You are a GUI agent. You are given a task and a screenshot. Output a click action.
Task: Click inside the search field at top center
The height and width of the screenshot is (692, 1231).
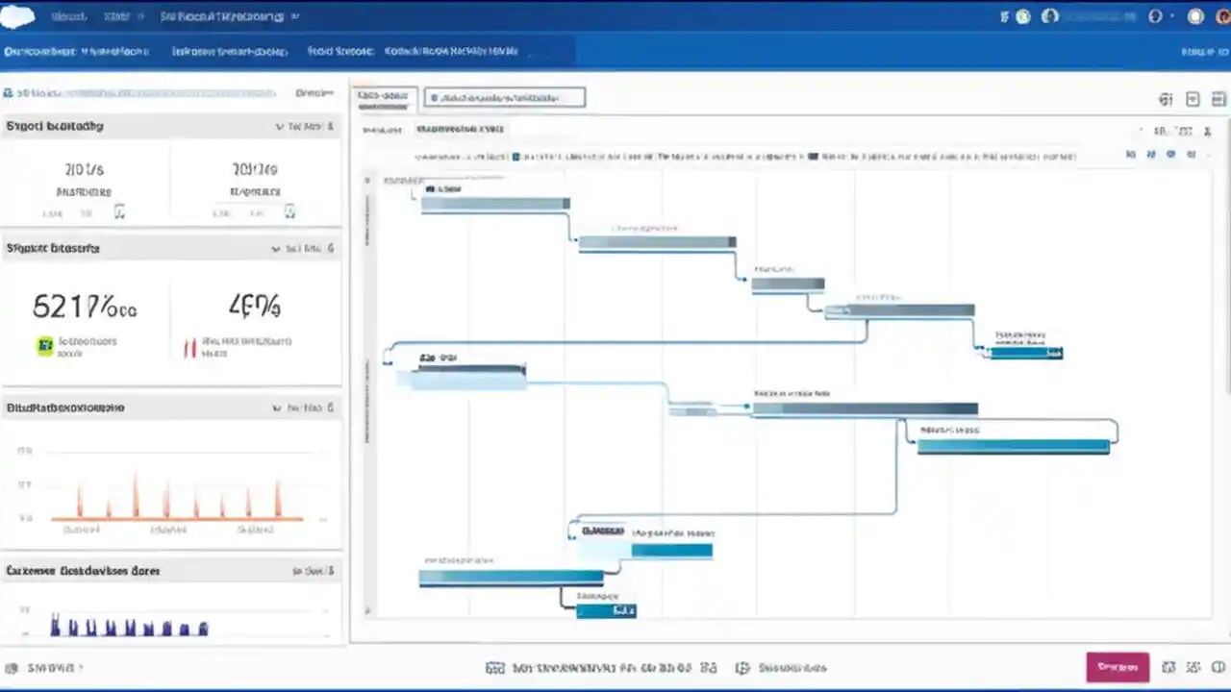click(x=505, y=97)
